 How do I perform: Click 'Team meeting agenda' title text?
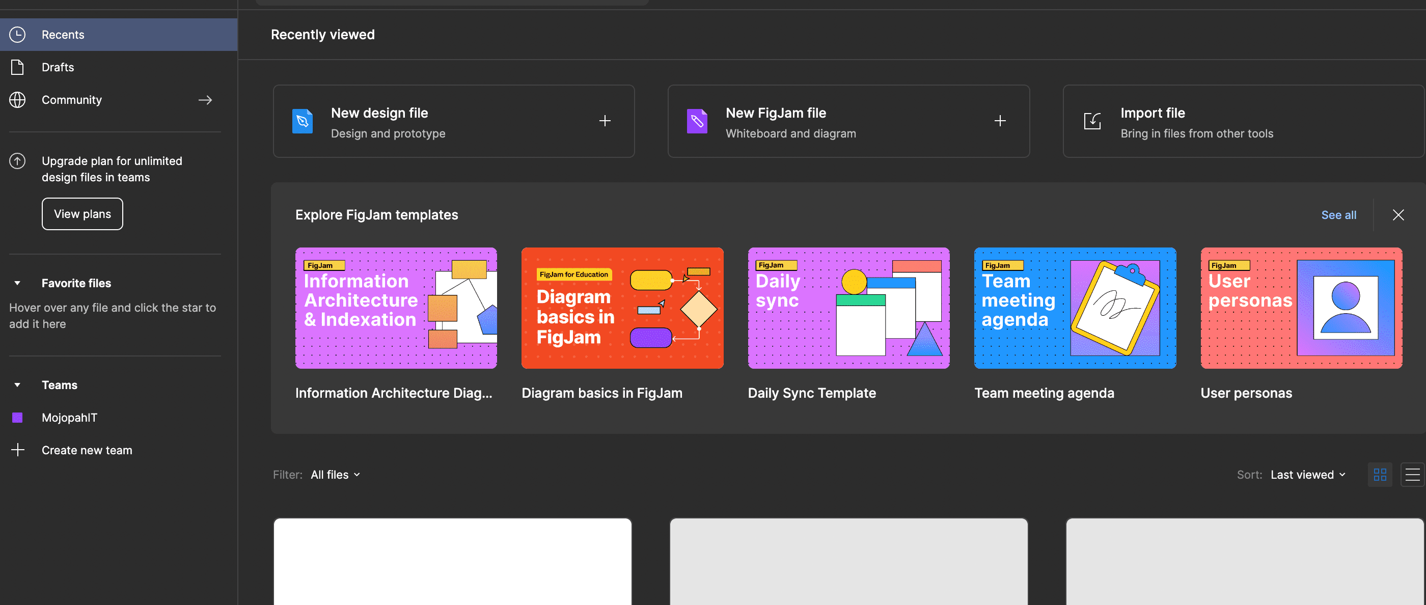pyautogui.click(x=1044, y=393)
